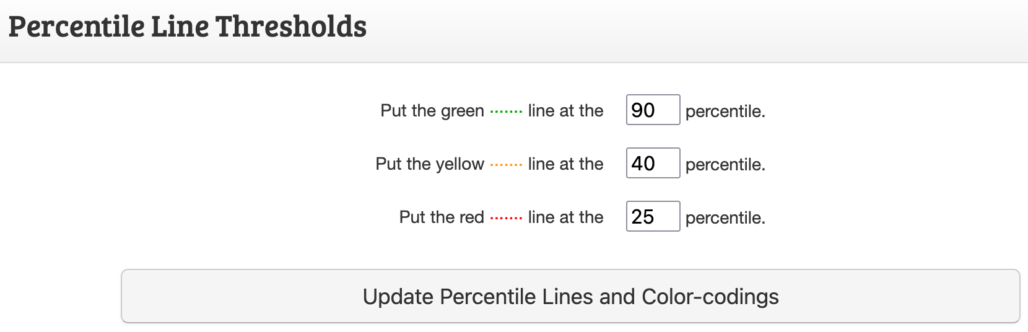Click "percentile." text after the 40 field

(x=725, y=165)
